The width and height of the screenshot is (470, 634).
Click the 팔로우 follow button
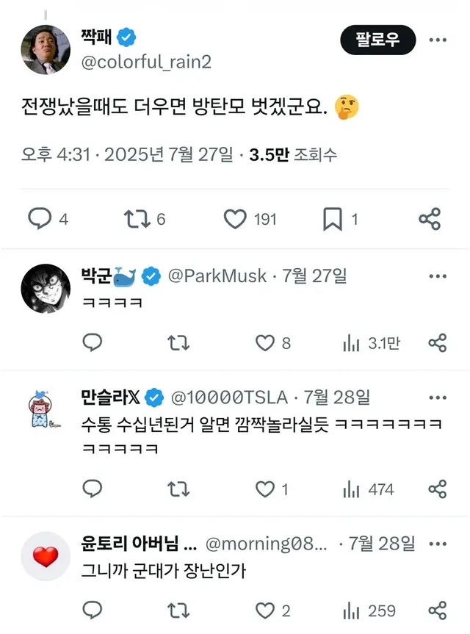pos(377,40)
